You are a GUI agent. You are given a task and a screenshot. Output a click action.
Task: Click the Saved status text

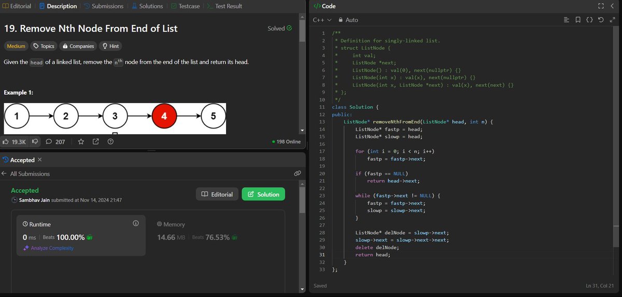point(320,286)
